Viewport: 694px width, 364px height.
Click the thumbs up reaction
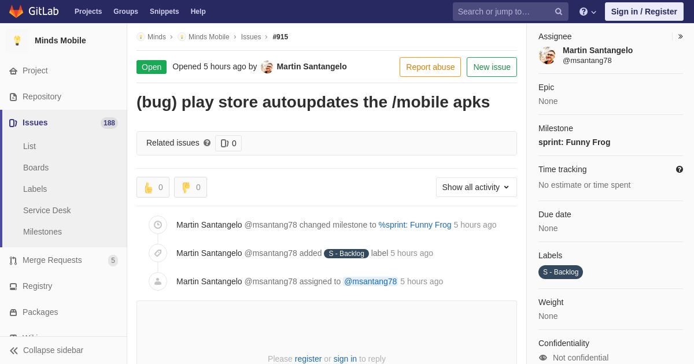click(x=153, y=187)
